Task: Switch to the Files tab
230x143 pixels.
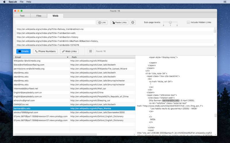Action: coord(39,16)
